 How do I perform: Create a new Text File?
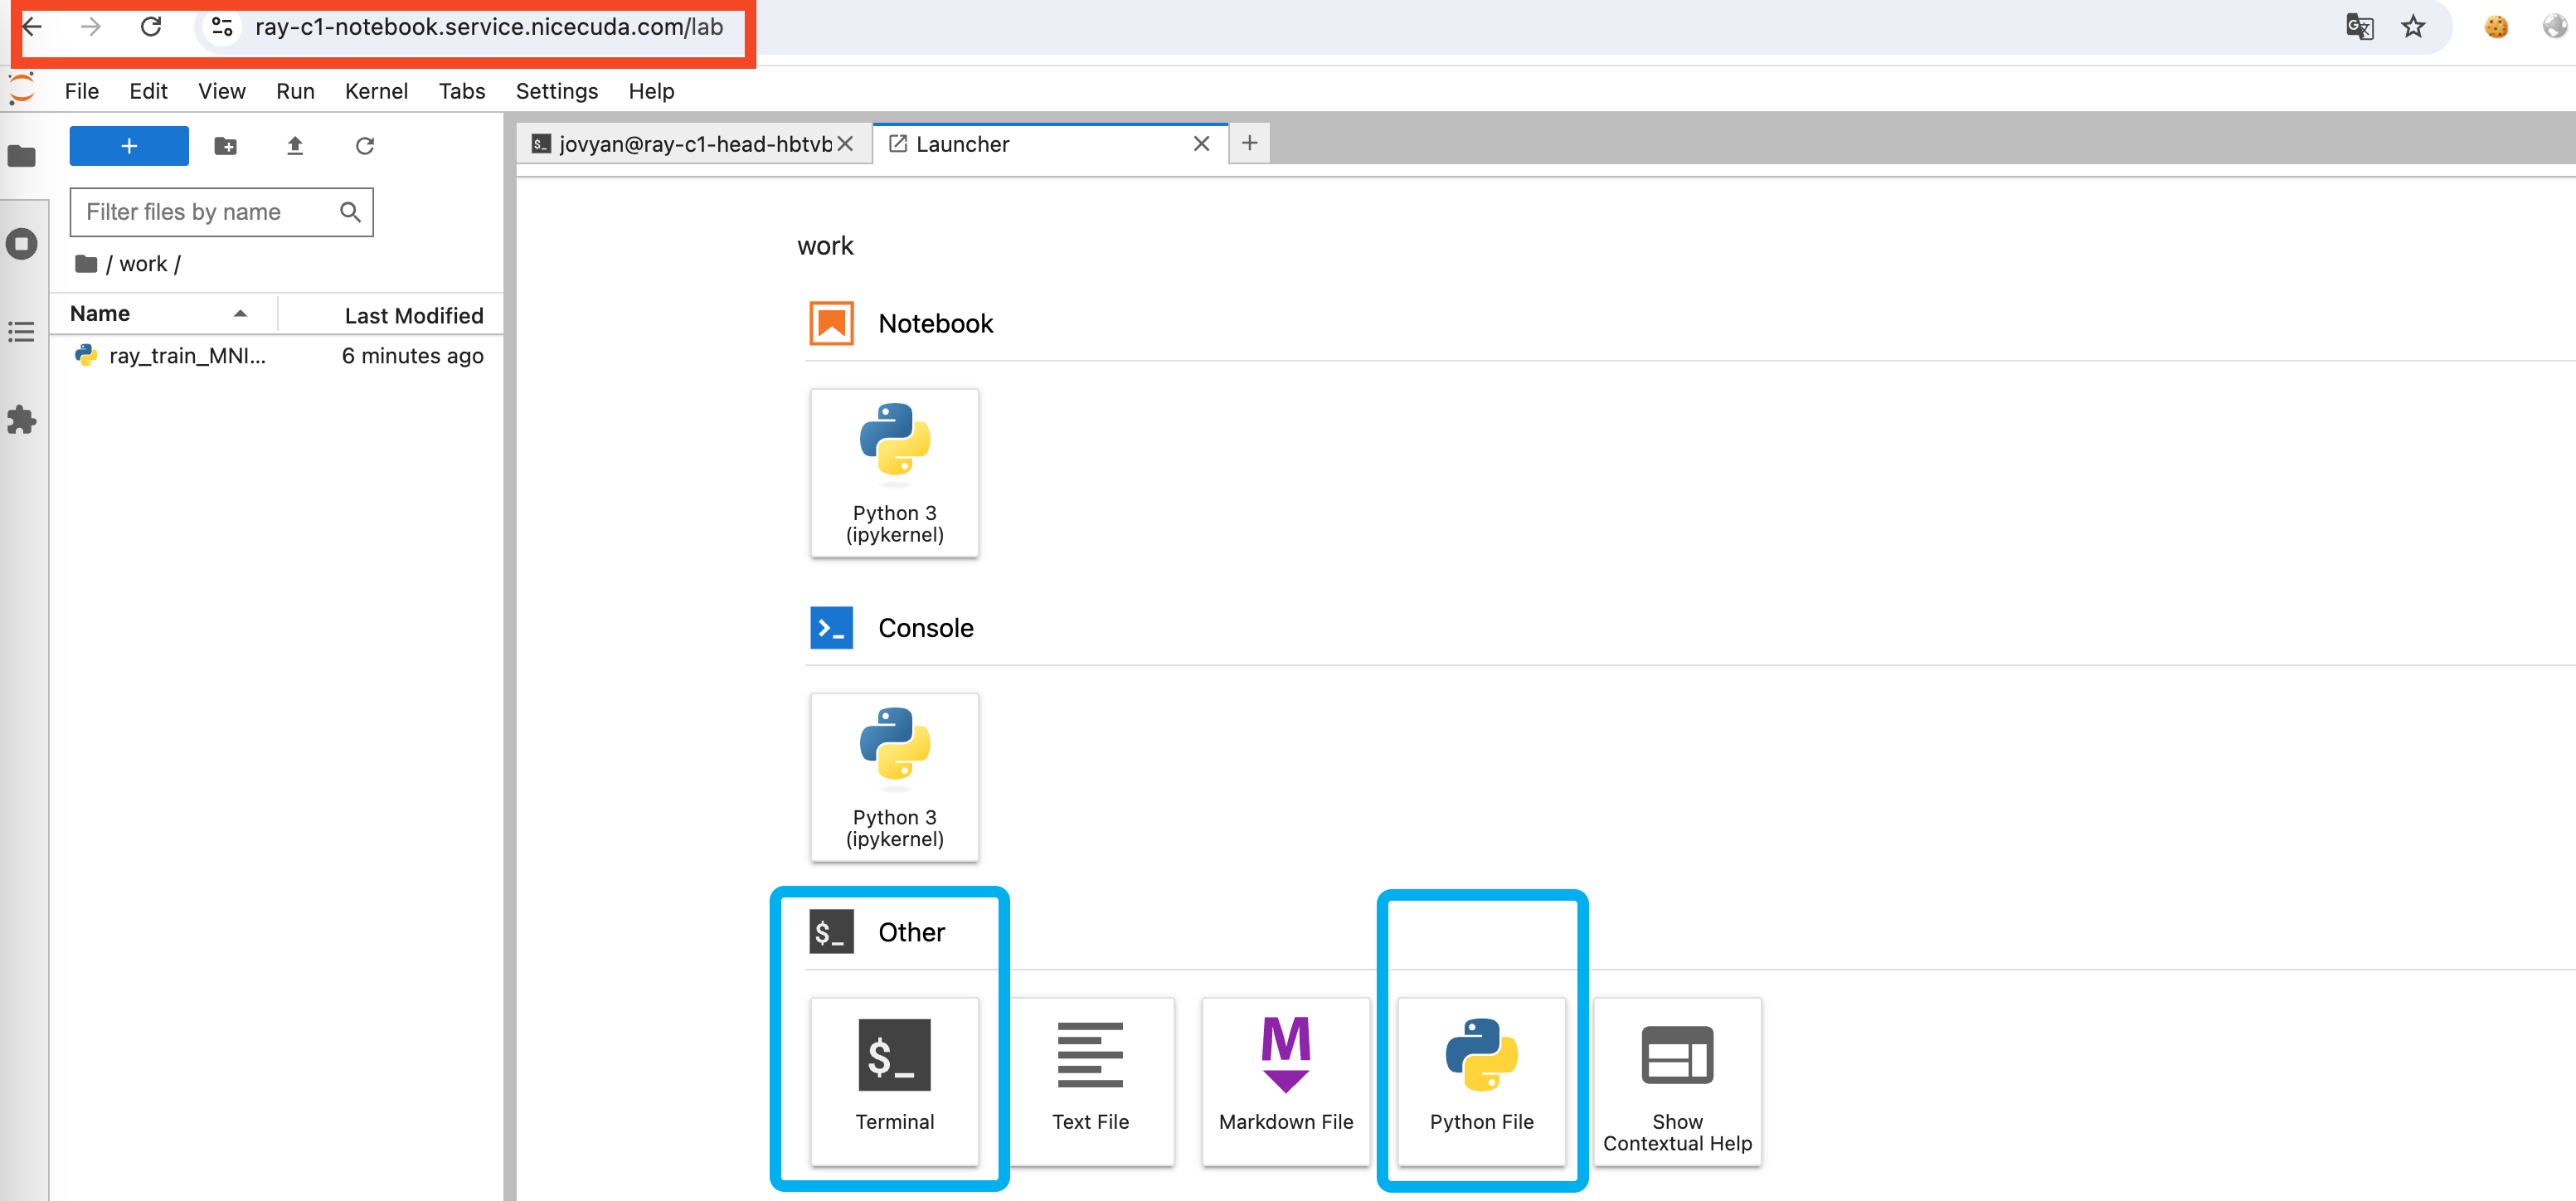pyautogui.click(x=1089, y=1078)
